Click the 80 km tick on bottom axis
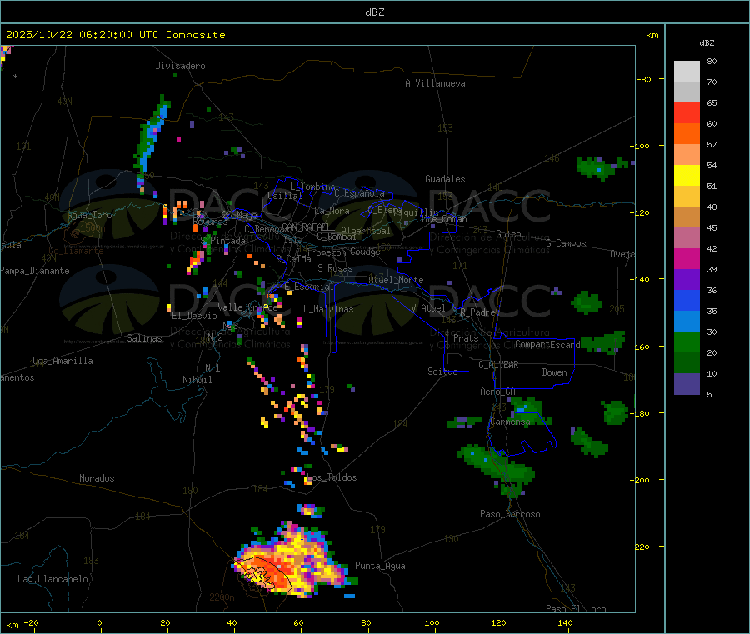 tap(366, 622)
